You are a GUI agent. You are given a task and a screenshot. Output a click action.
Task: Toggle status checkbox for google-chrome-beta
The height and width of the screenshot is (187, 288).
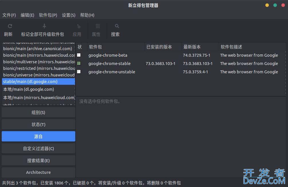79,55
